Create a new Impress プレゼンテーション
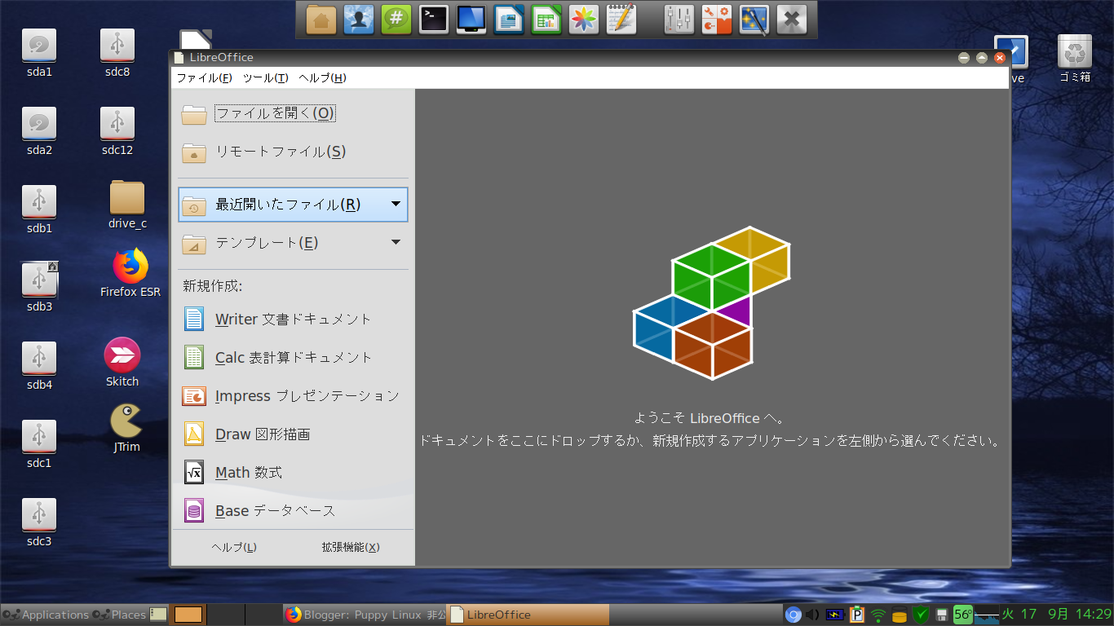The image size is (1114, 626). click(x=293, y=395)
